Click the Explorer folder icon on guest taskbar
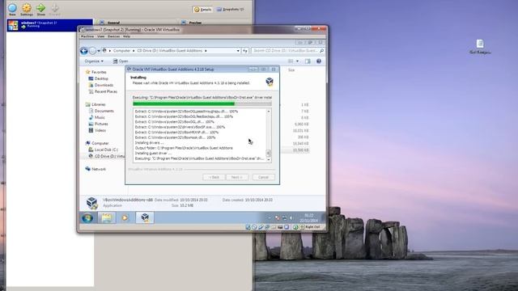 pos(106,217)
